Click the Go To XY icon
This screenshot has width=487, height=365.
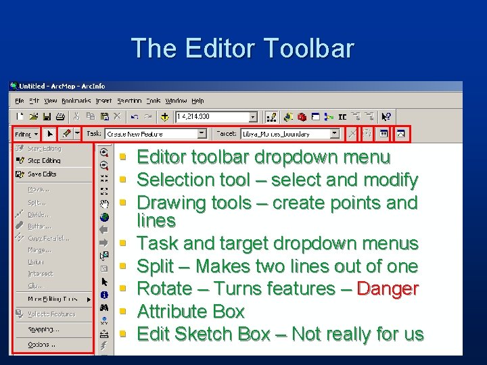(104, 320)
